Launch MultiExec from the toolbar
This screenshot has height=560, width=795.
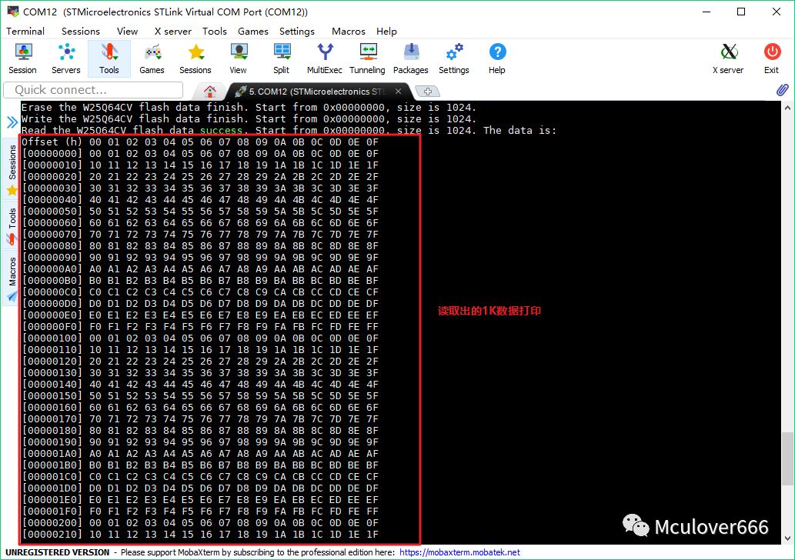[x=325, y=58]
